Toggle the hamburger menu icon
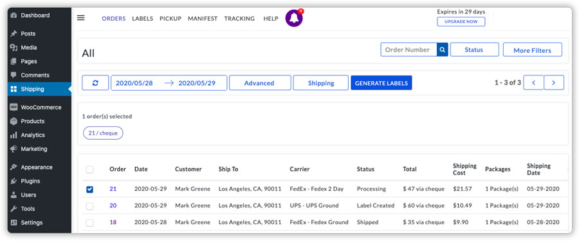Image resolution: width=579 pixels, height=241 pixels. [81, 18]
